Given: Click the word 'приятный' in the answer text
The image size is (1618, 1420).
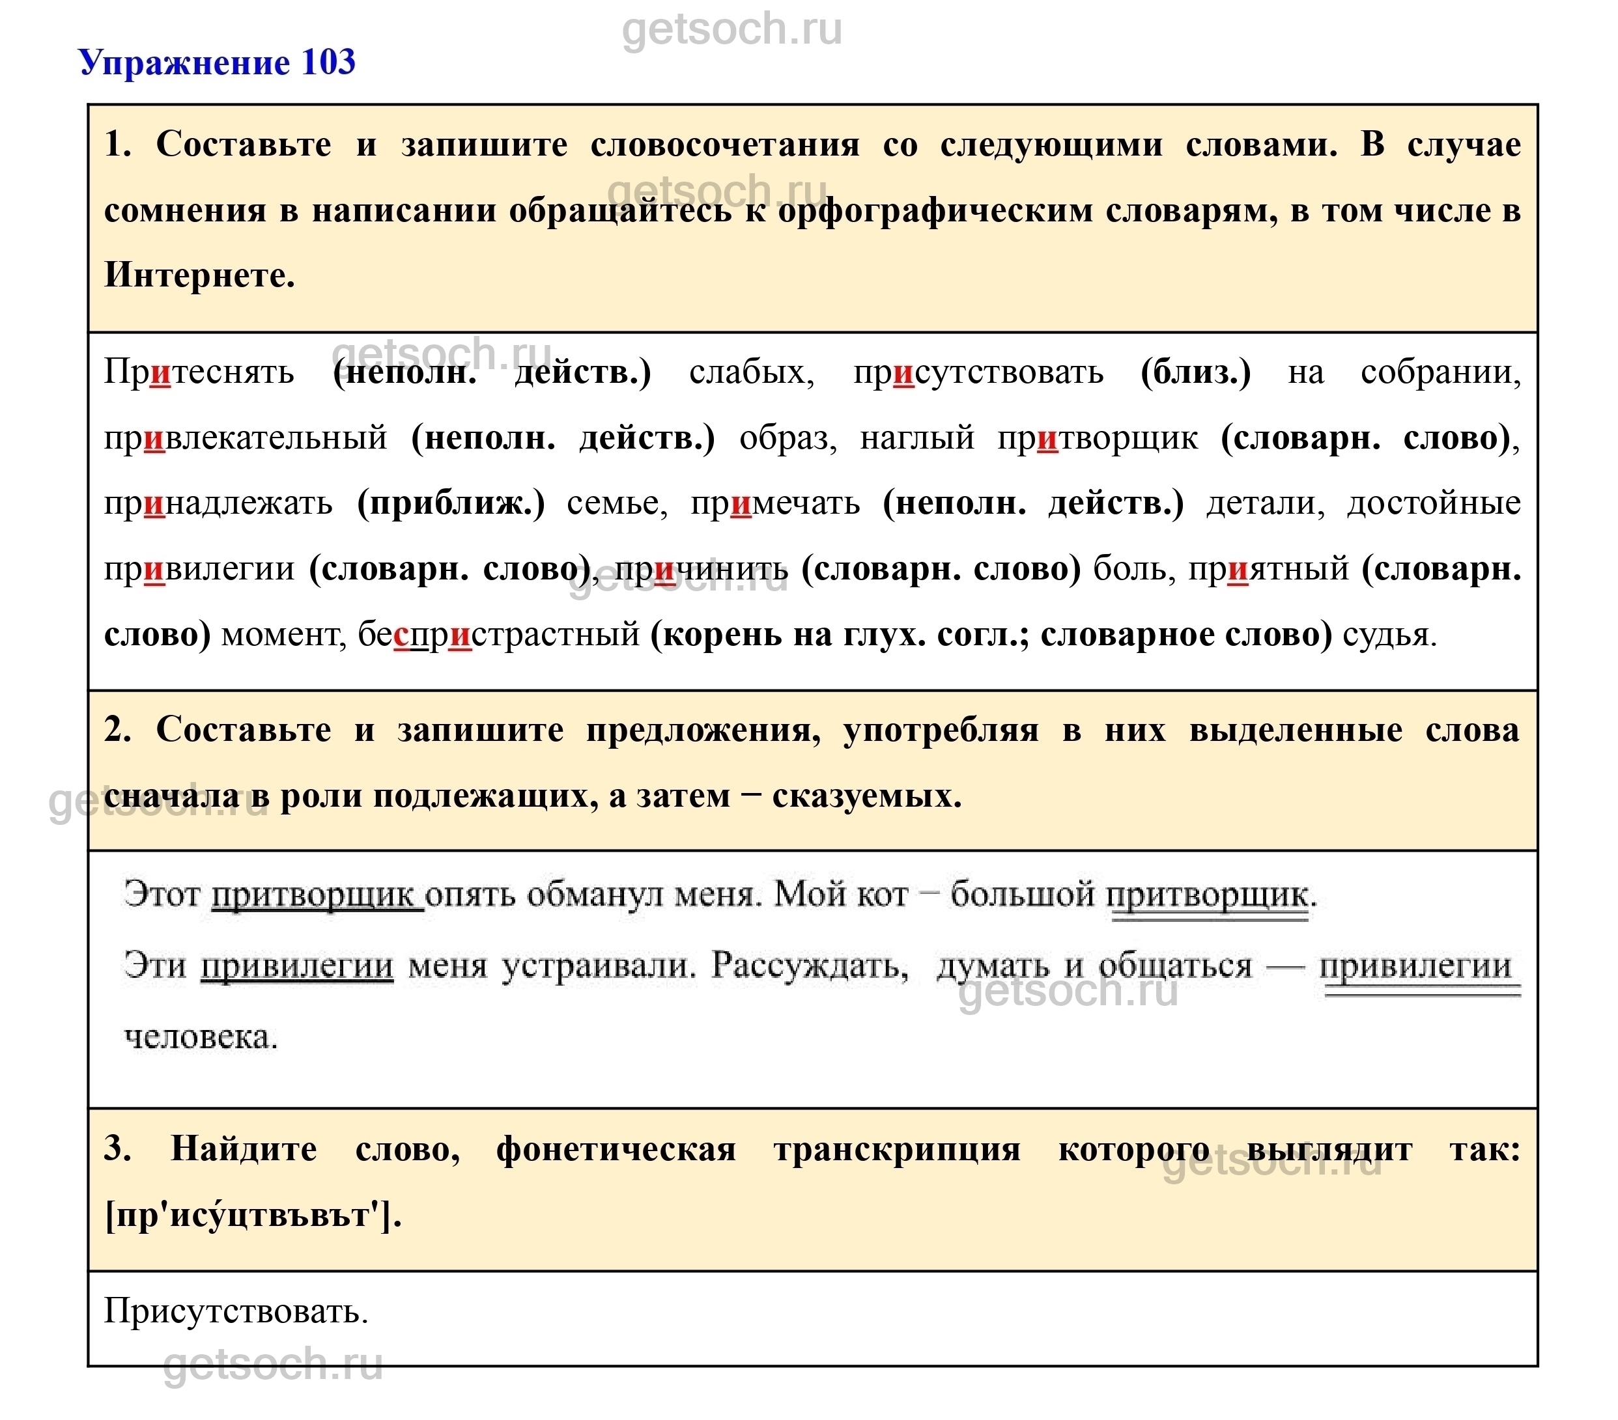Looking at the screenshot, I should 1268,569.
